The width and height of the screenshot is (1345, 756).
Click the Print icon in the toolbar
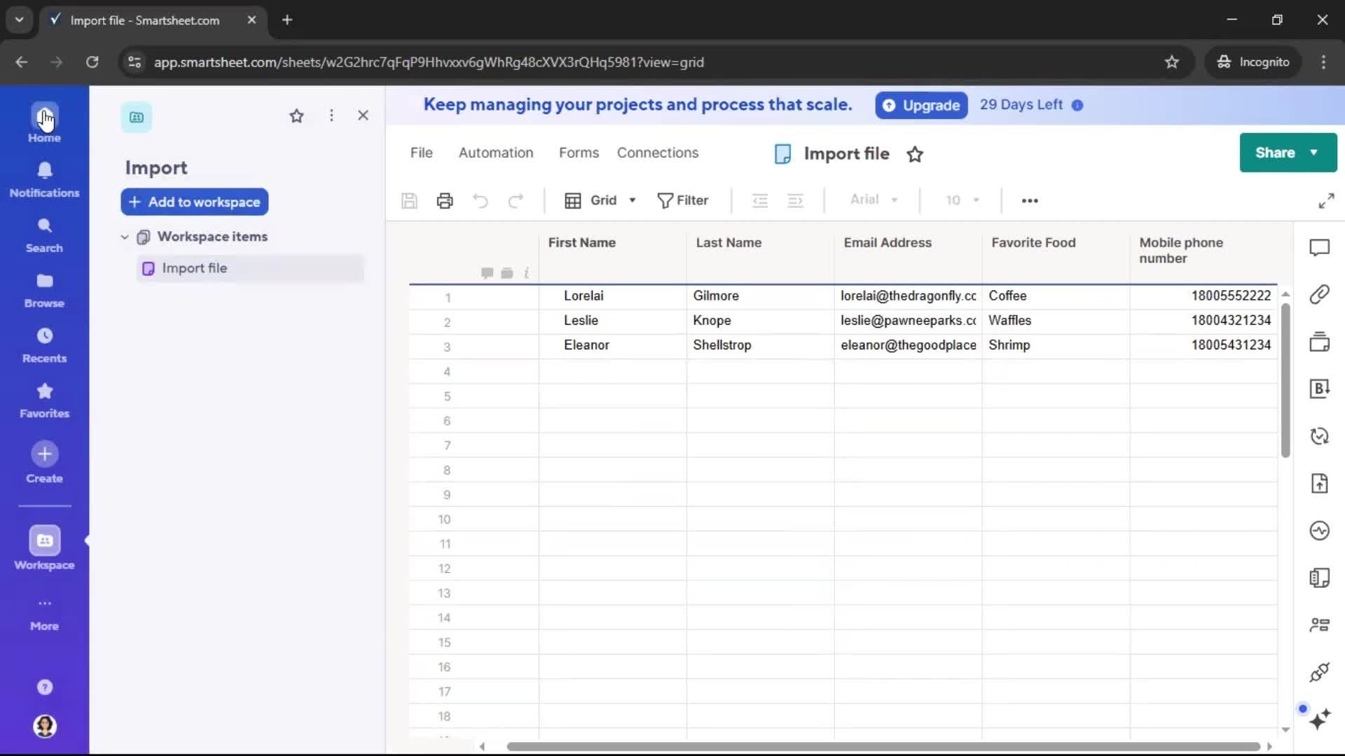(x=445, y=200)
